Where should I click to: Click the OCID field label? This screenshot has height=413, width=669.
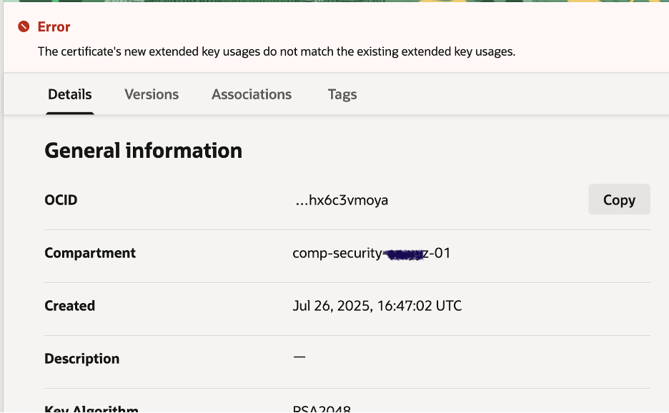coord(61,200)
